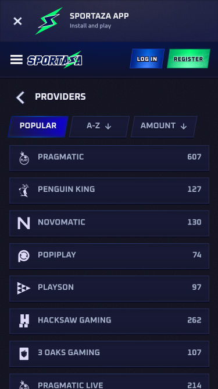Screen dimensions: 218x389
Task: Click the Popiplay logo icon
Action: (24, 256)
